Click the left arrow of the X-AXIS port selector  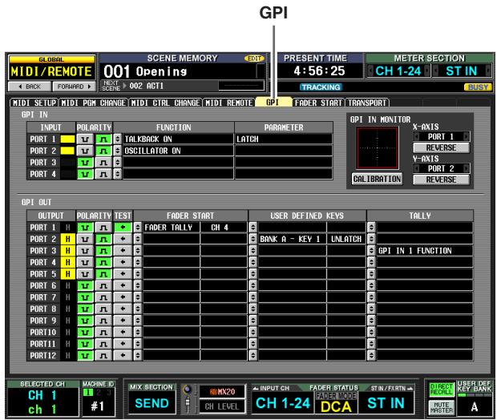[x=417, y=136]
